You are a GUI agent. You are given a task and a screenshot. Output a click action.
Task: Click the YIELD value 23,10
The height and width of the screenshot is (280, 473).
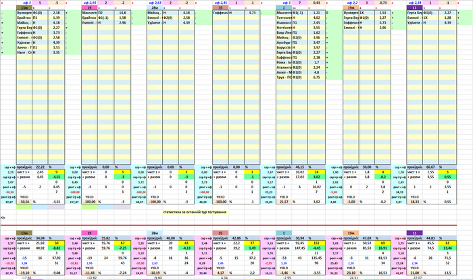(351, 273)
